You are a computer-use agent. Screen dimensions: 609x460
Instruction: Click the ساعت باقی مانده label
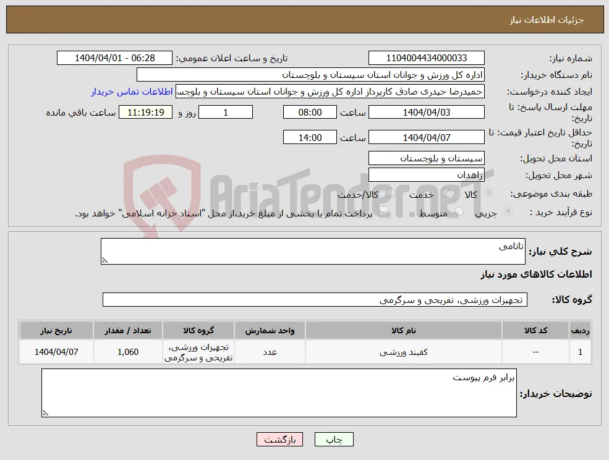81,113
